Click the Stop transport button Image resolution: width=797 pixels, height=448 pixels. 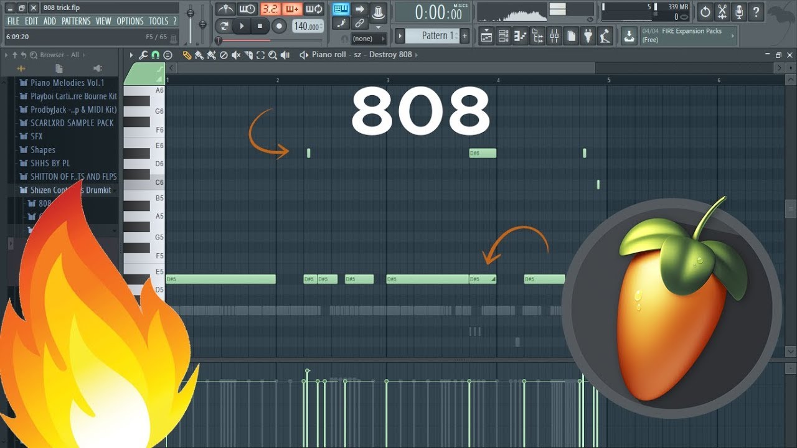[260, 26]
